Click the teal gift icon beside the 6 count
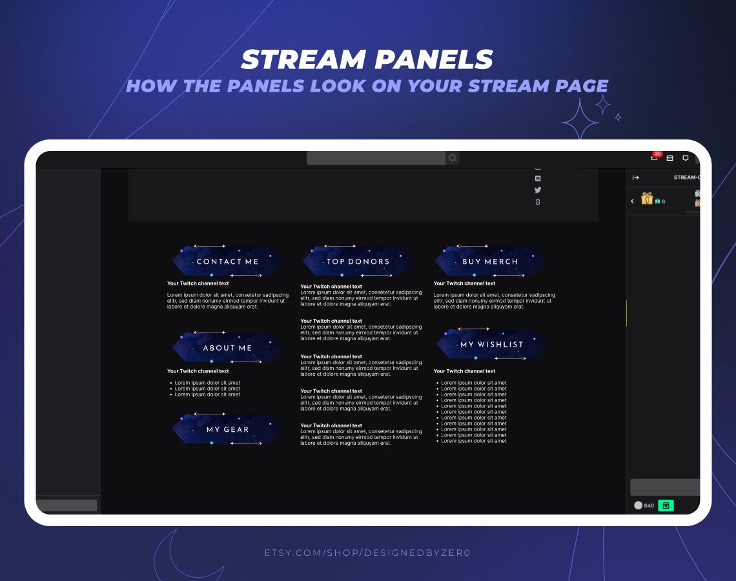 coord(657,201)
